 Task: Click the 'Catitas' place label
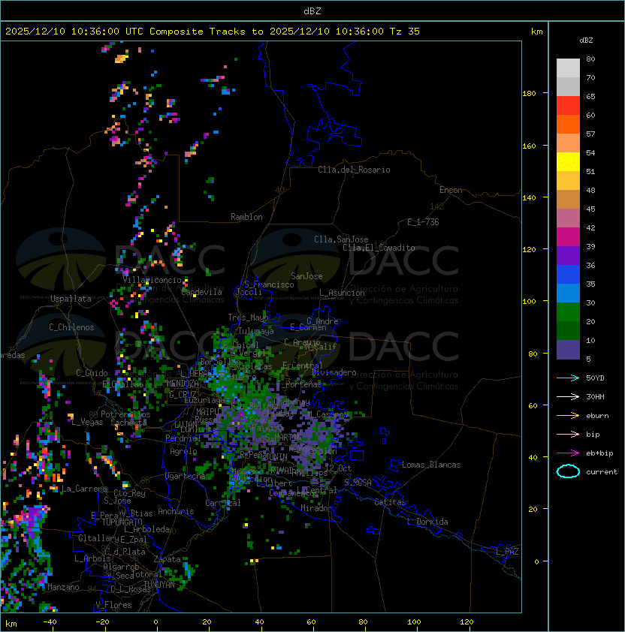(390, 502)
